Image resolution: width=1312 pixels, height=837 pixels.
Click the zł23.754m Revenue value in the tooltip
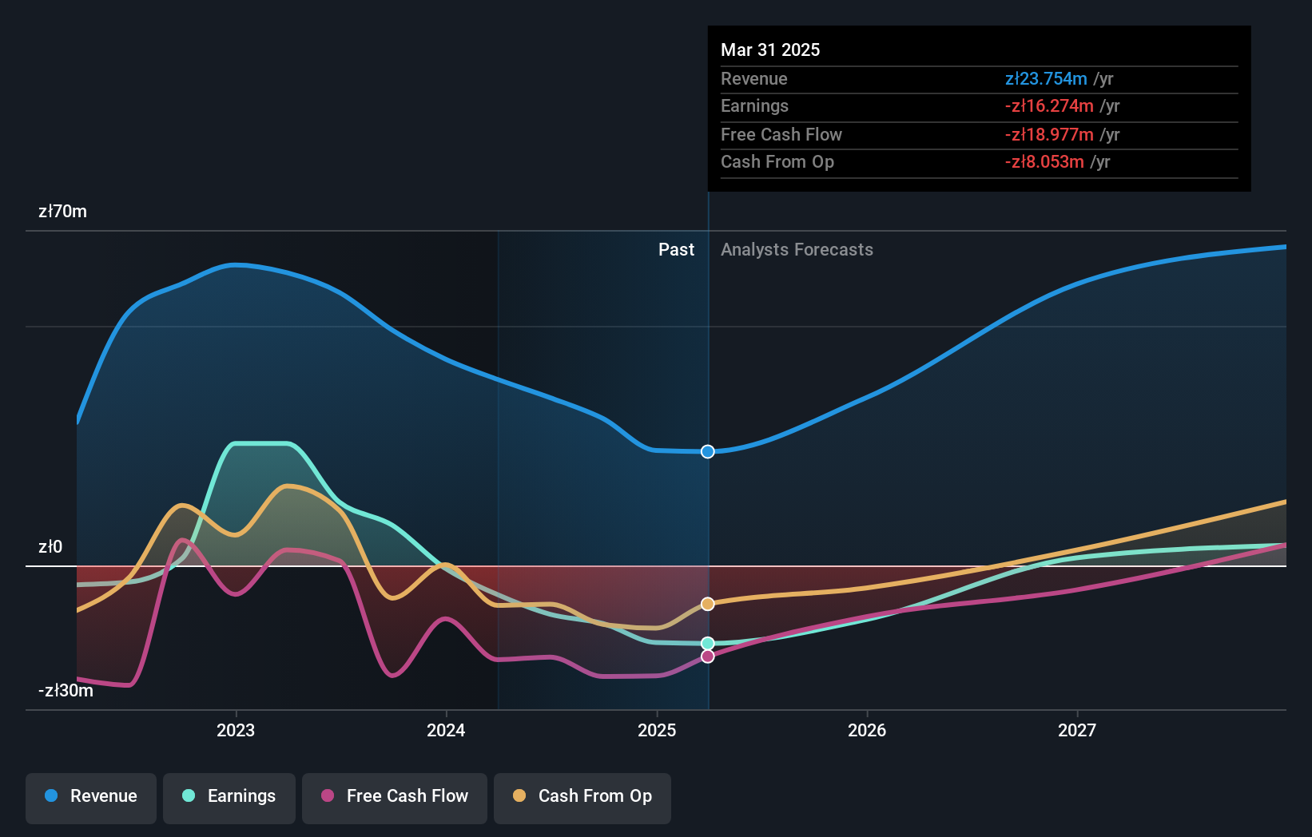[1047, 78]
